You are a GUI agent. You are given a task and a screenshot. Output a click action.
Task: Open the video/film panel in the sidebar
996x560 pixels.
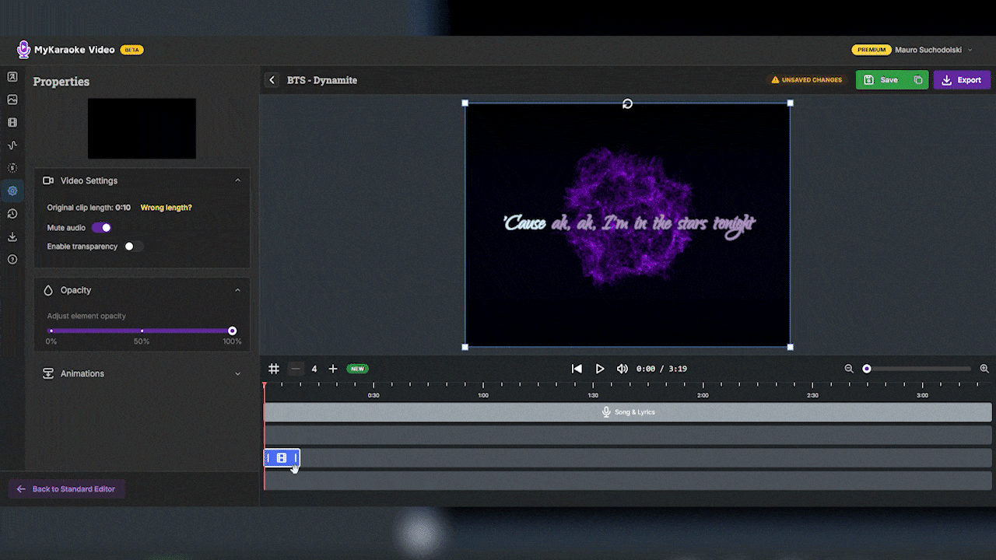[12, 122]
